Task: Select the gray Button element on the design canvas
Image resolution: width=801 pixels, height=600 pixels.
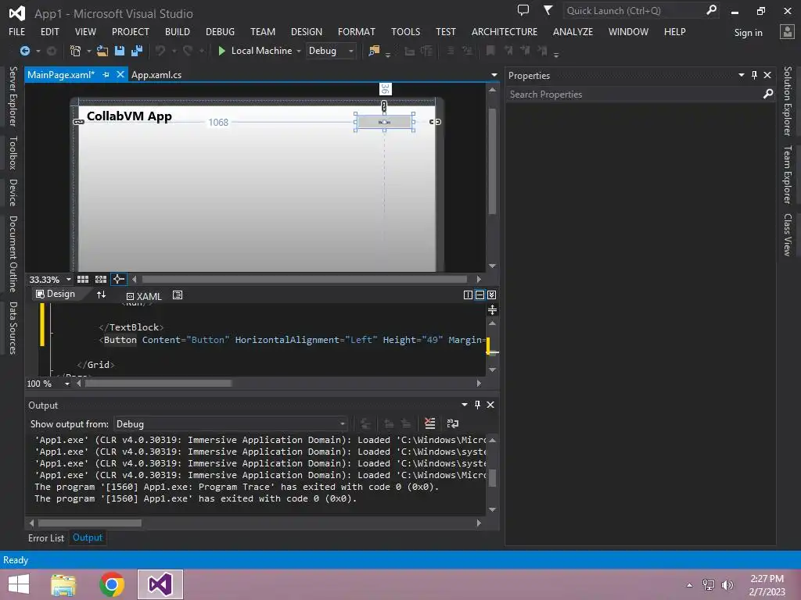Action: point(384,122)
